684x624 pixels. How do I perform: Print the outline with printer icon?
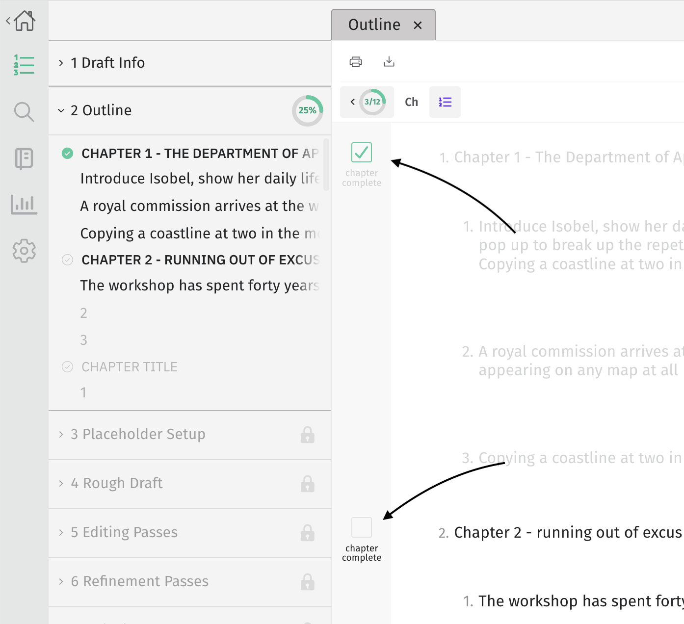(356, 61)
